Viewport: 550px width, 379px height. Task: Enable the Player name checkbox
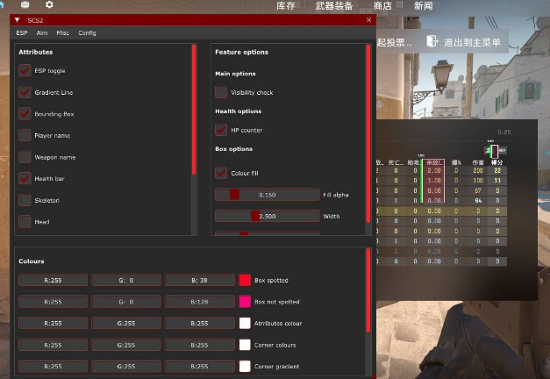[25, 135]
